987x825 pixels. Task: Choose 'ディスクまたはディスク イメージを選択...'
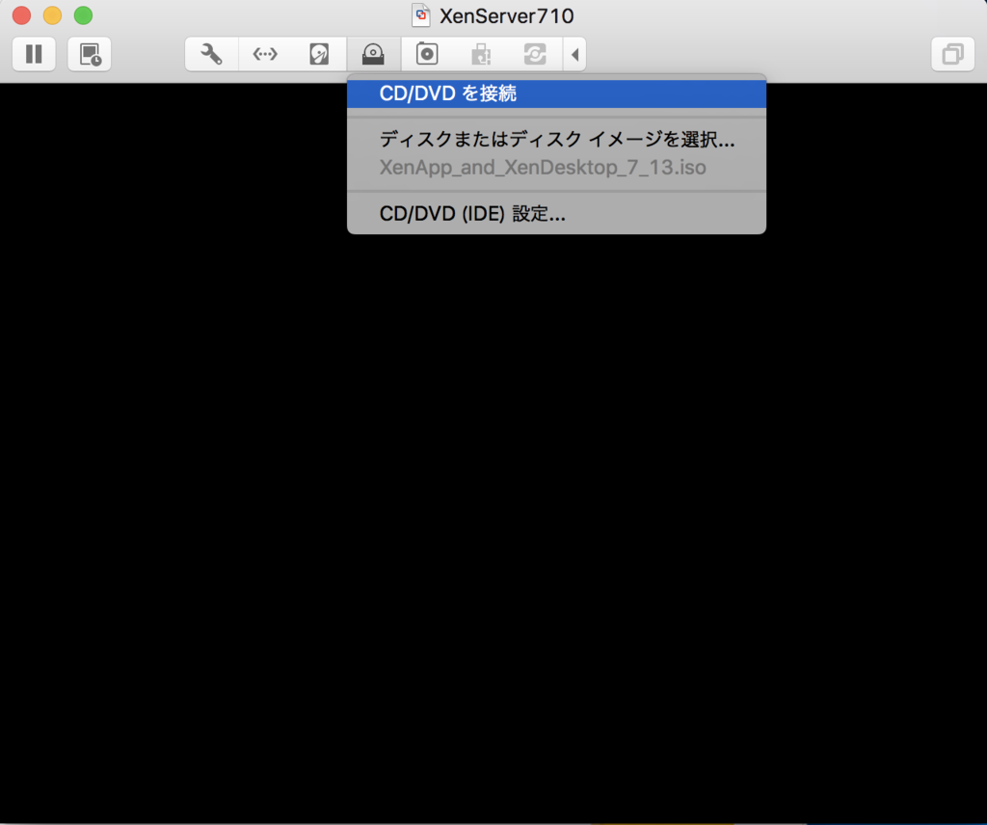[556, 139]
